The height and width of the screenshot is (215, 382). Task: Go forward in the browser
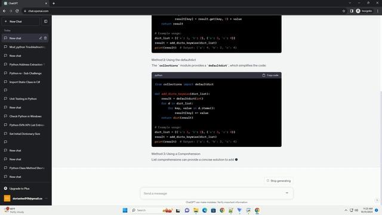click(x=11, y=11)
